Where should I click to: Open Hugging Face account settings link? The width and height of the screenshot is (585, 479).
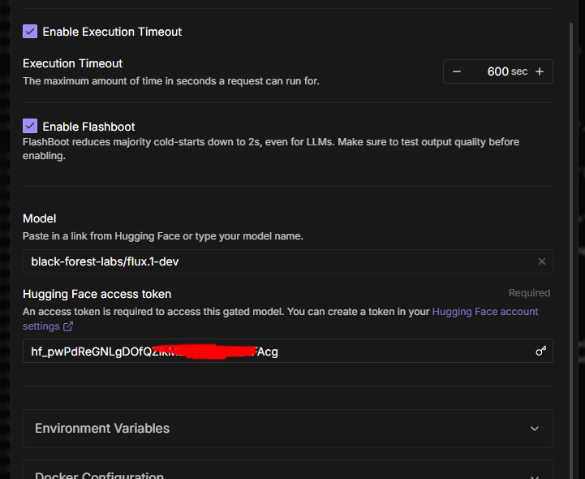484,312
